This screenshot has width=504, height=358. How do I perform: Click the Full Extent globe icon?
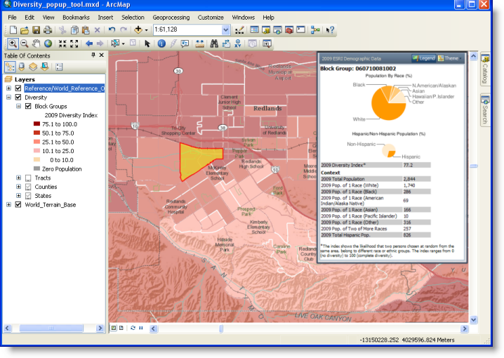click(48, 44)
